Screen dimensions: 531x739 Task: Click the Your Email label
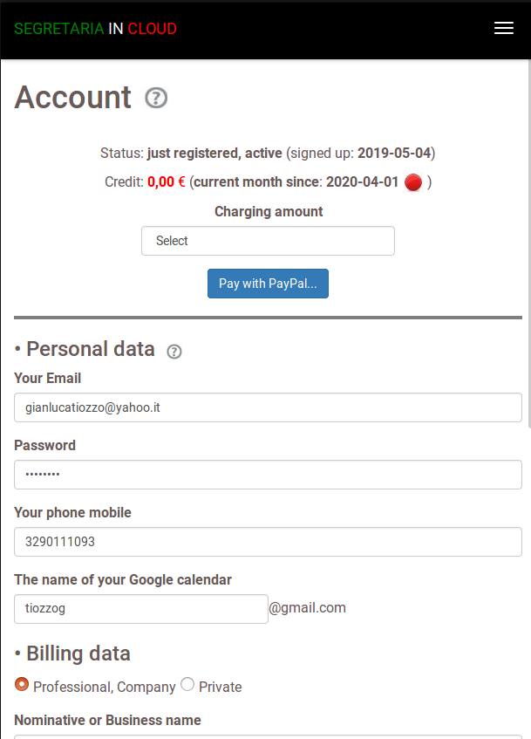[48, 379]
